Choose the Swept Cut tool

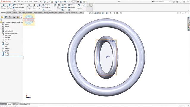click(x=46, y=5)
